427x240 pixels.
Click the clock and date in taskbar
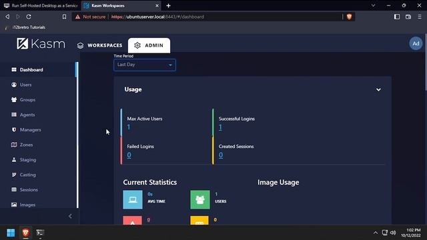pyautogui.click(x=411, y=233)
